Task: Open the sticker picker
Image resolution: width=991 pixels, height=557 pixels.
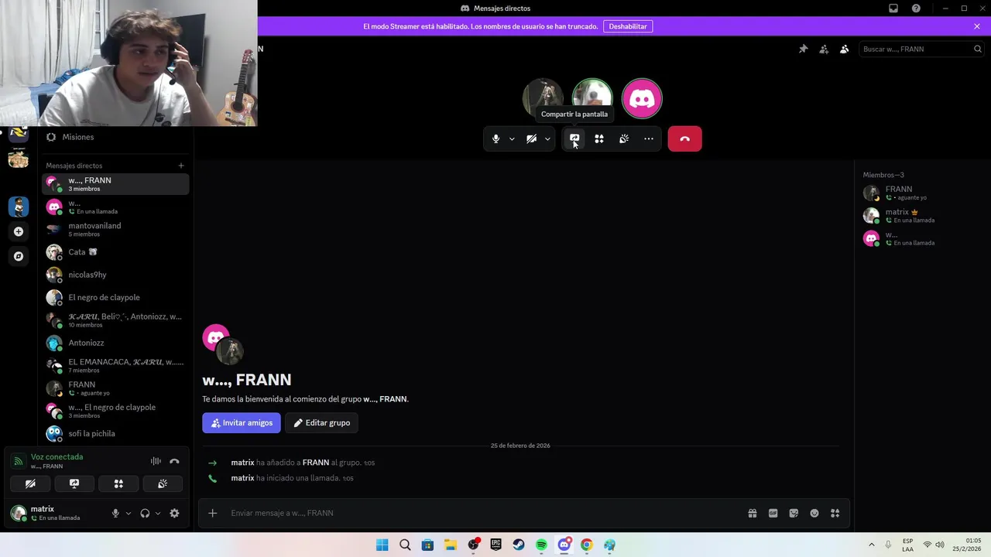Action: [x=794, y=513]
